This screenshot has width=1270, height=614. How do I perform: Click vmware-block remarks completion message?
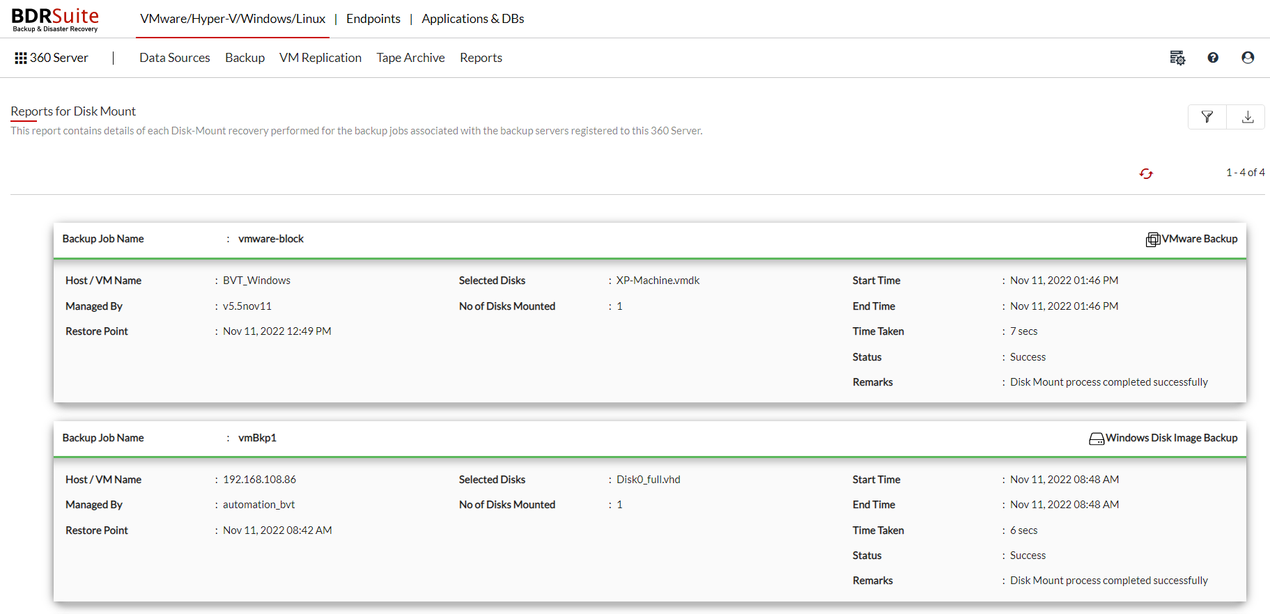pos(1109,382)
